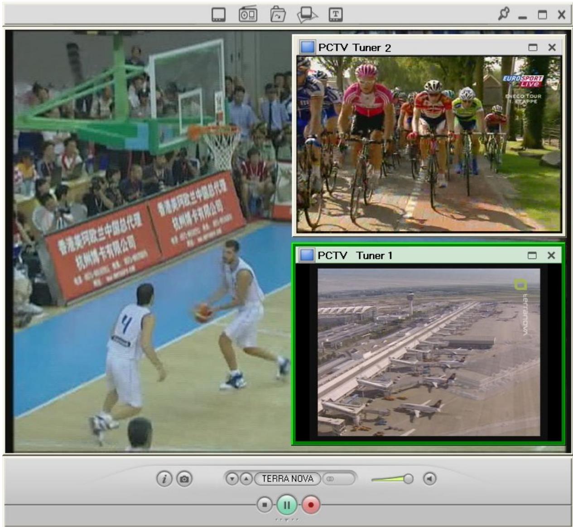The image size is (573, 527).
Task: Show channel information (i) button
Action: [x=164, y=479]
